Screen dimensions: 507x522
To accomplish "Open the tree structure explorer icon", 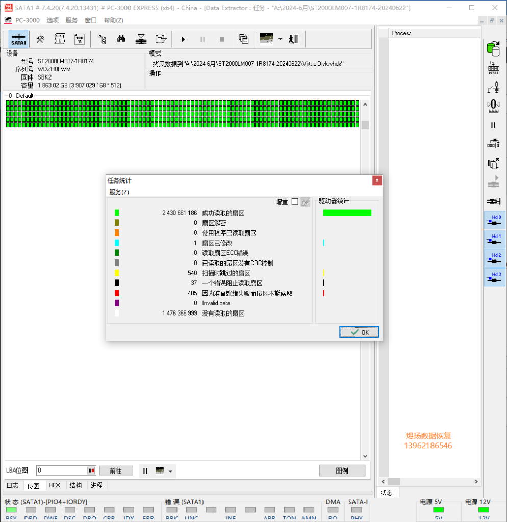I will pyautogui.click(x=102, y=39).
